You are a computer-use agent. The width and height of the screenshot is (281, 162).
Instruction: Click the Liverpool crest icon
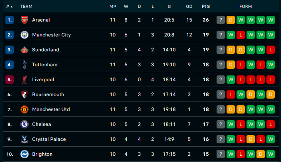click(x=25, y=80)
